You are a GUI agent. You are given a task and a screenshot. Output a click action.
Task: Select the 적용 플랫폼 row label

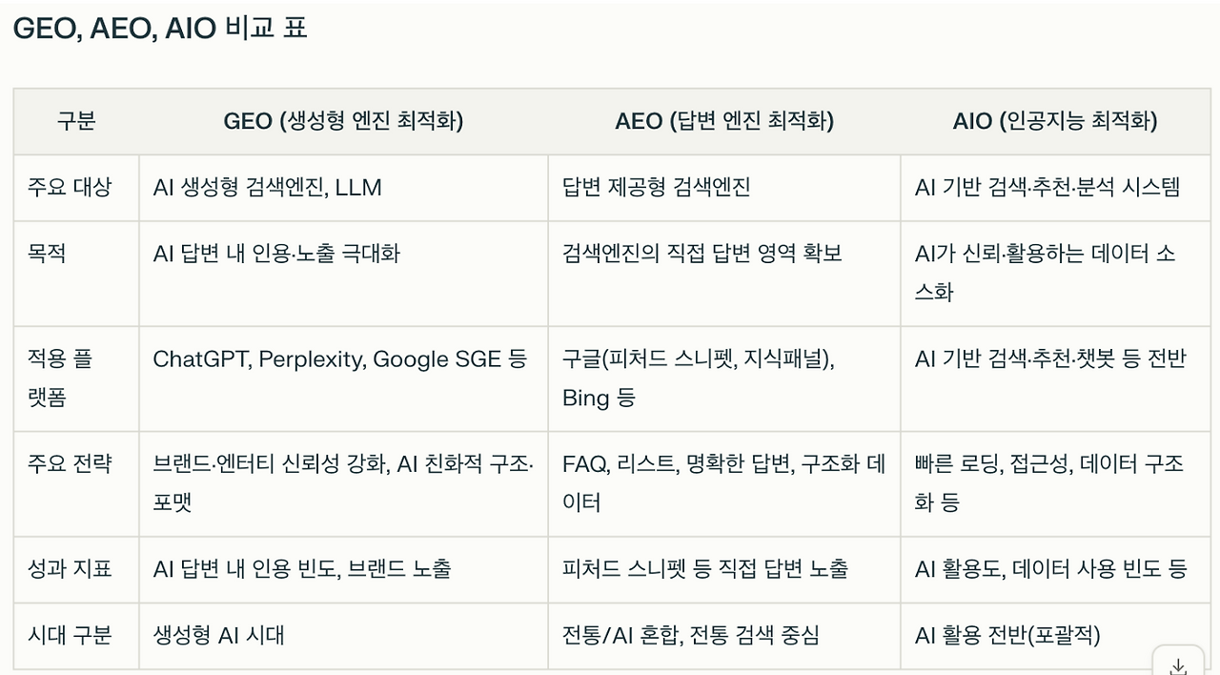60,378
